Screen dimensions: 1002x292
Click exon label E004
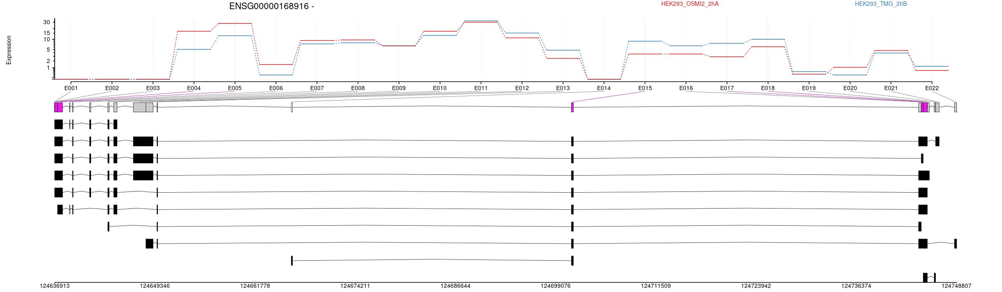[x=194, y=88]
